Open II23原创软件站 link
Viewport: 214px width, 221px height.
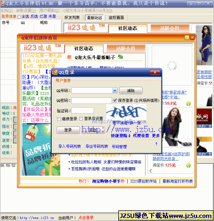[x=143, y=181]
